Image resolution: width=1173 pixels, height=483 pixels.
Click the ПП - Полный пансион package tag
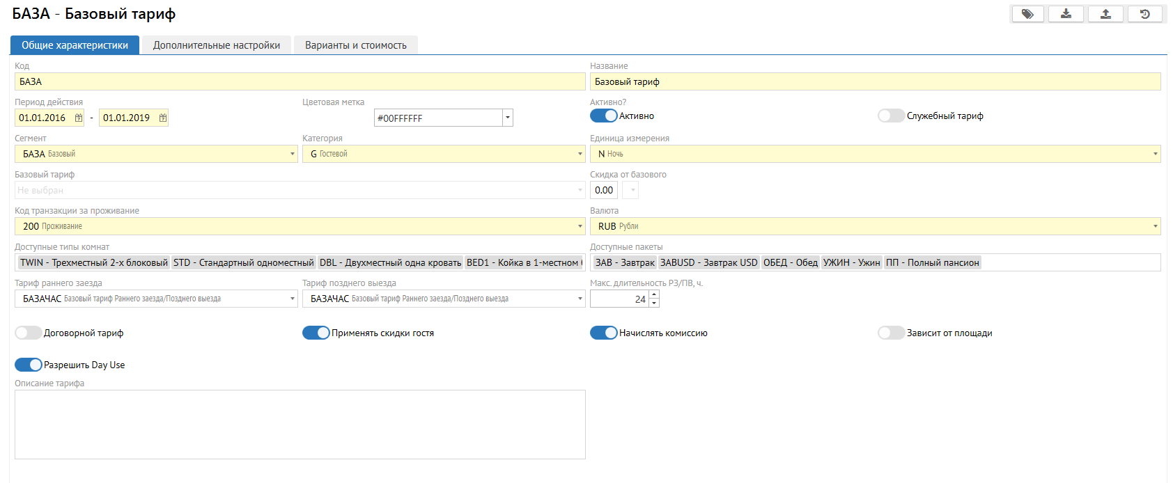pos(932,262)
